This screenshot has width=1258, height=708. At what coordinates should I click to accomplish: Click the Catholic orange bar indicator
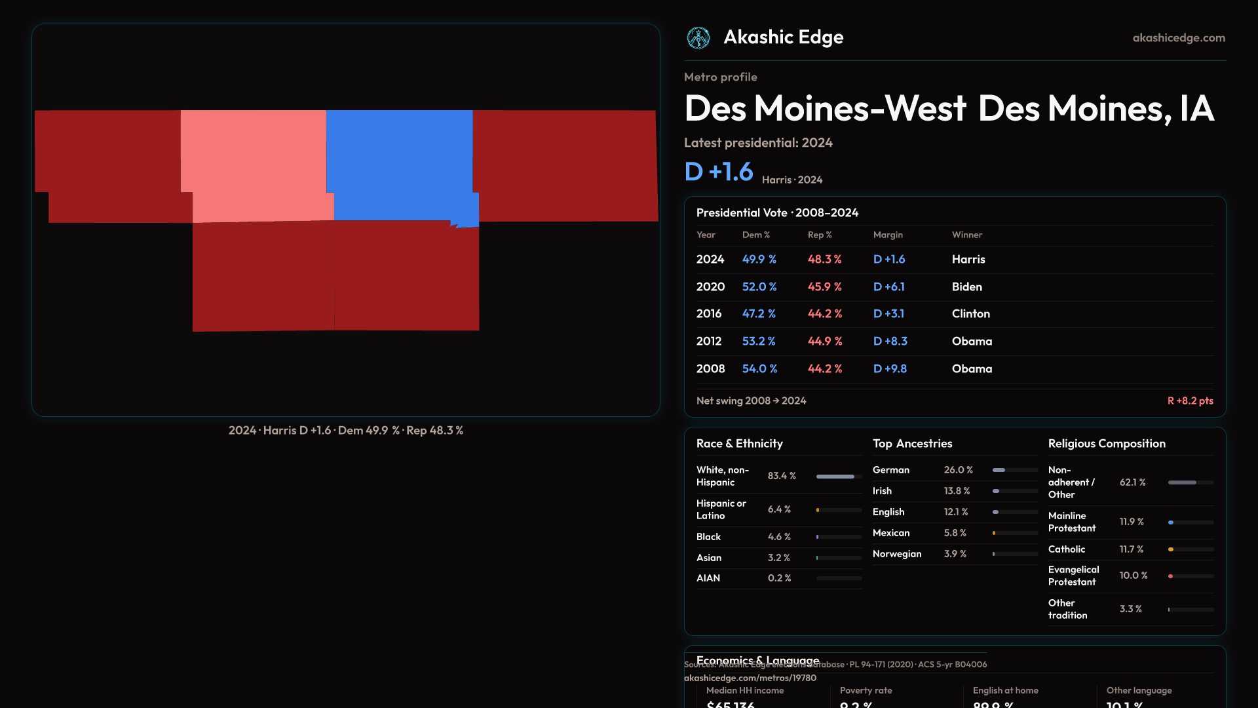pos(1172,549)
